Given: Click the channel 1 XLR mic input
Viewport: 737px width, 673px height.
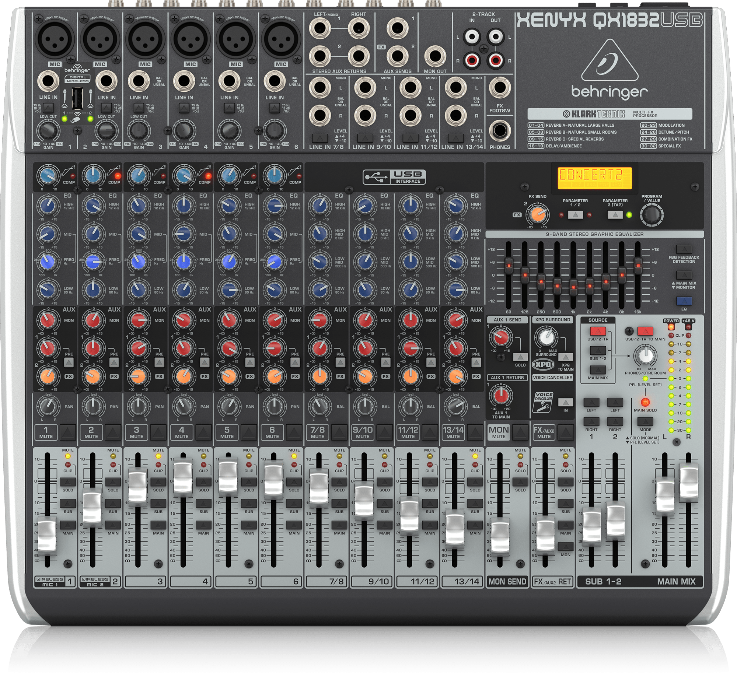Looking at the screenshot, I should click(x=55, y=39).
